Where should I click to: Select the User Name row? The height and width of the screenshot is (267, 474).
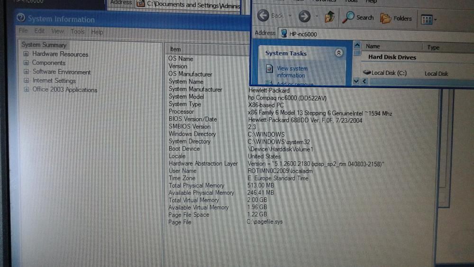[182, 171]
